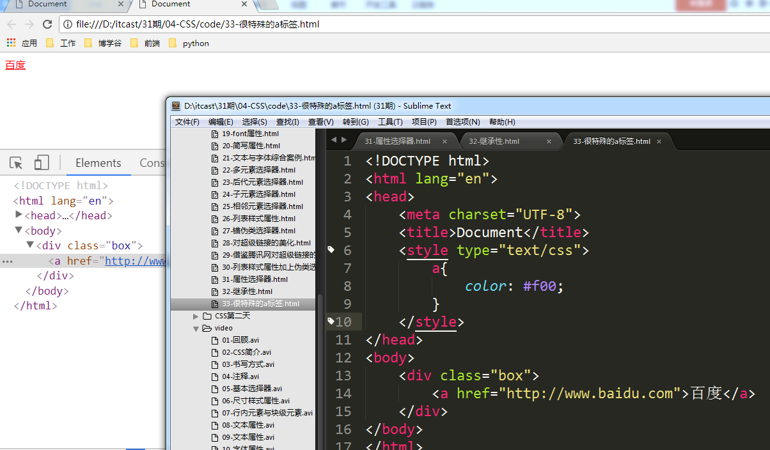This screenshot has height=450, width=770.
Task: Expand the head node in DevTools
Action: click(x=19, y=215)
